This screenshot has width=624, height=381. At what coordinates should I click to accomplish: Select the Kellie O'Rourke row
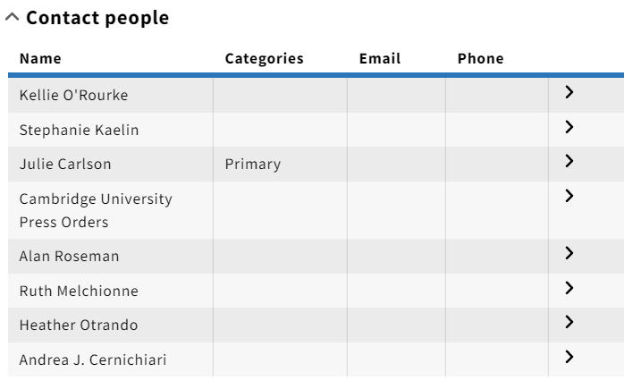(316, 95)
